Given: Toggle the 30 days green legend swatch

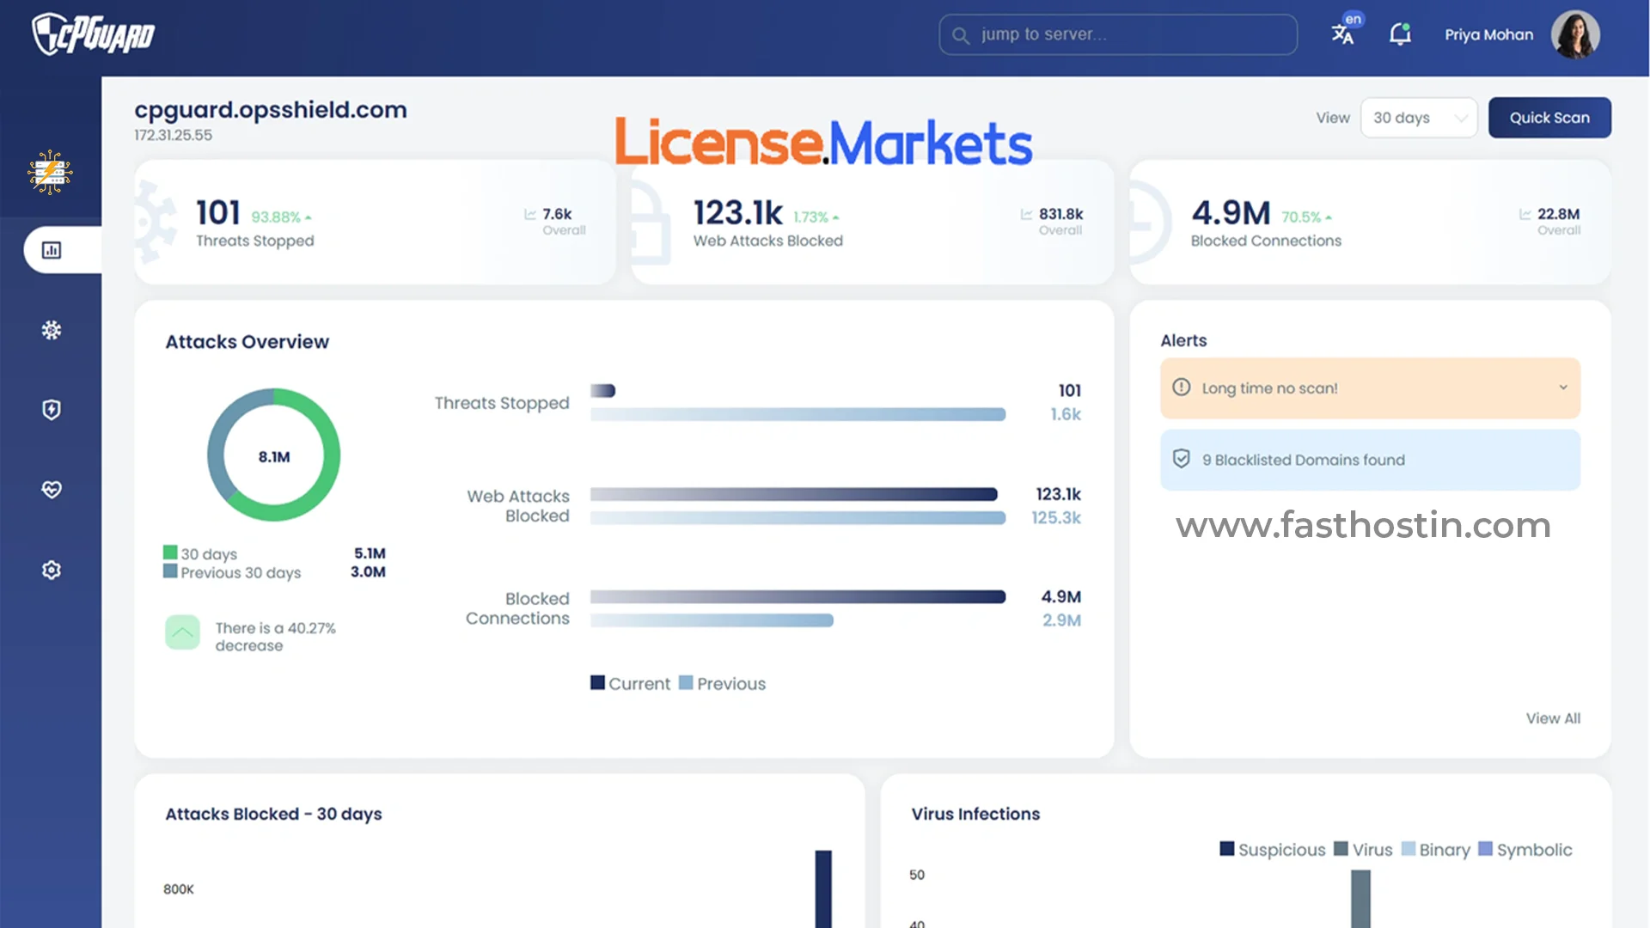Looking at the screenshot, I should point(170,553).
